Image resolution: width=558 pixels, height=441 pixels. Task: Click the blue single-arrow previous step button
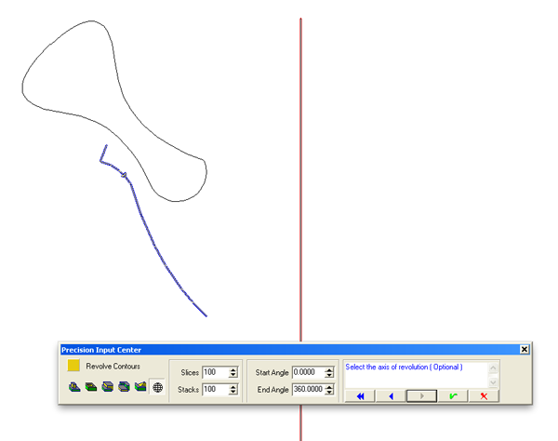point(391,396)
